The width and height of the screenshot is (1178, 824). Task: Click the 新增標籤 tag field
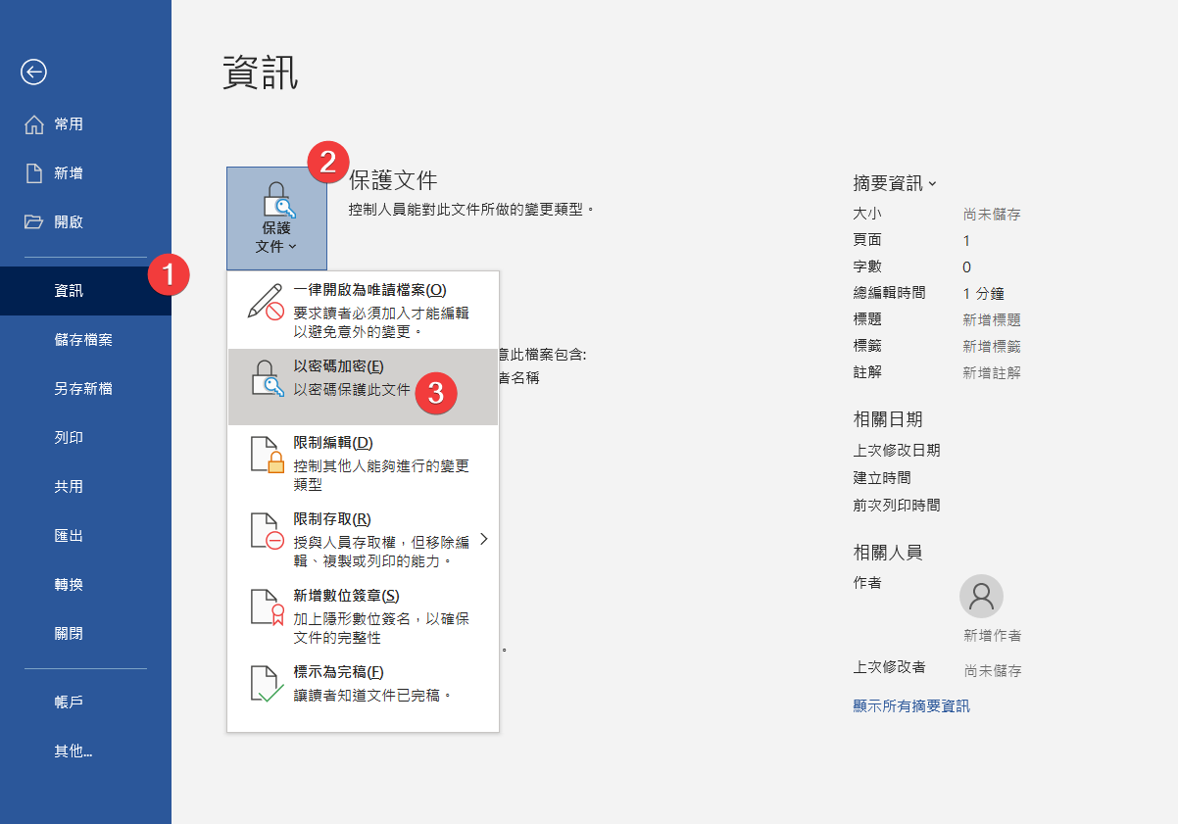tap(992, 346)
